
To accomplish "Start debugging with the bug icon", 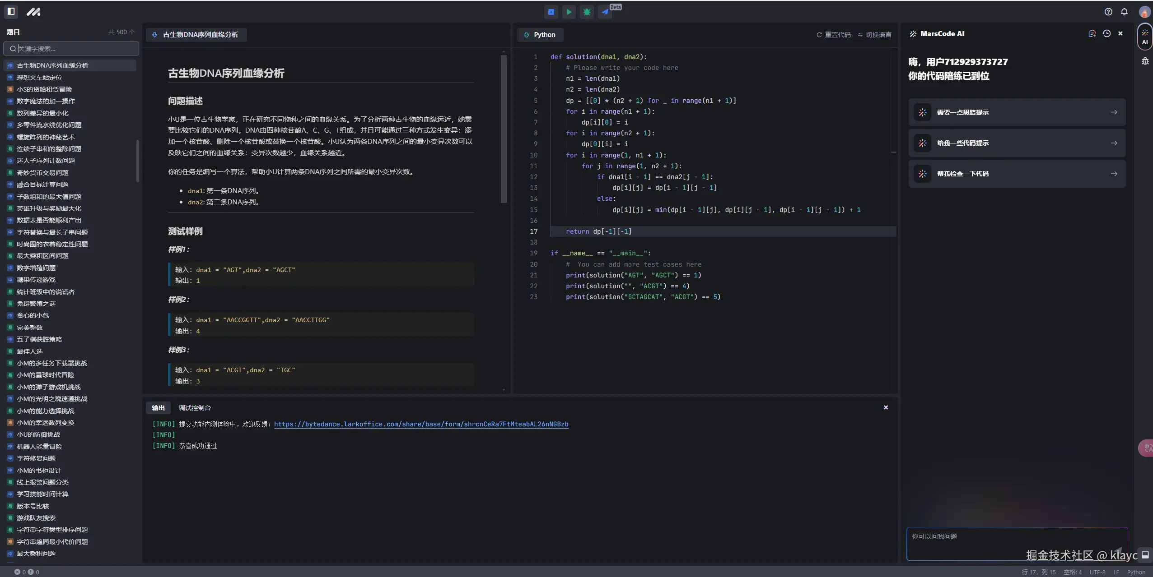I will 587,12.
